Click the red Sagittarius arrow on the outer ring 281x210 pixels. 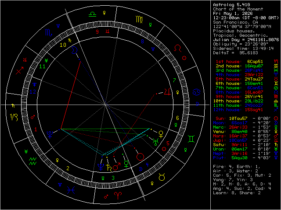pos(19,71)
